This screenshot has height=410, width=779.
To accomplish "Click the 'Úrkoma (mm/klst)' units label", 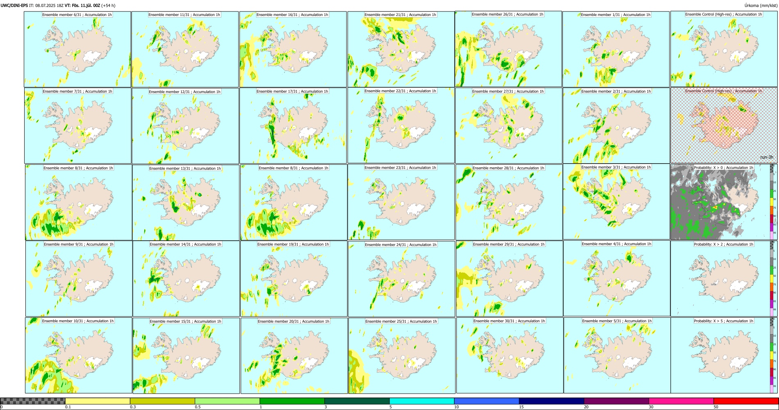I will tap(761, 6).
